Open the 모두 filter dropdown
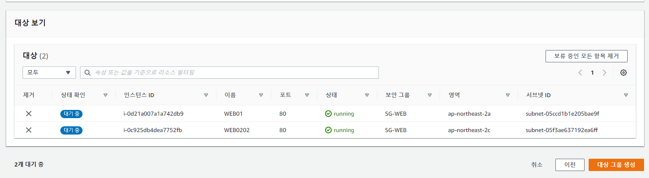Viewport: 649px width, 178px height. [x=49, y=73]
